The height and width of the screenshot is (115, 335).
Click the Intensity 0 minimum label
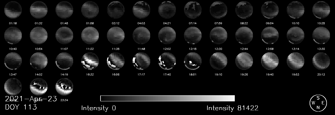(x=99, y=108)
